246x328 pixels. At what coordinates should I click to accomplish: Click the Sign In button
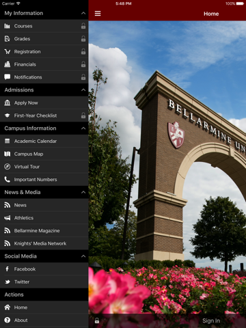click(x=211, y=320)
